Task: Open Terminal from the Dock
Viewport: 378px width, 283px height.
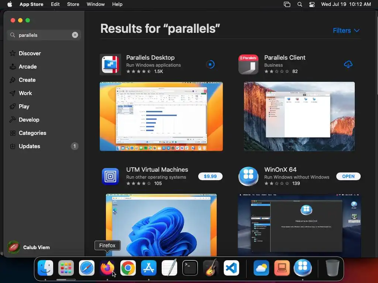Action: pos(190,268)
